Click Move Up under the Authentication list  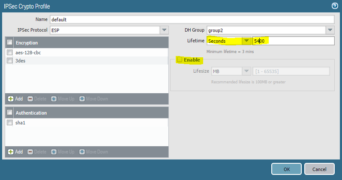(63, 152)
